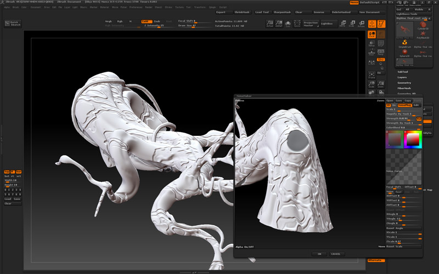This screenshot has height=274, width=439.
Task: Enable the Transp transparency icon
Action: click(x=372, y=44)
